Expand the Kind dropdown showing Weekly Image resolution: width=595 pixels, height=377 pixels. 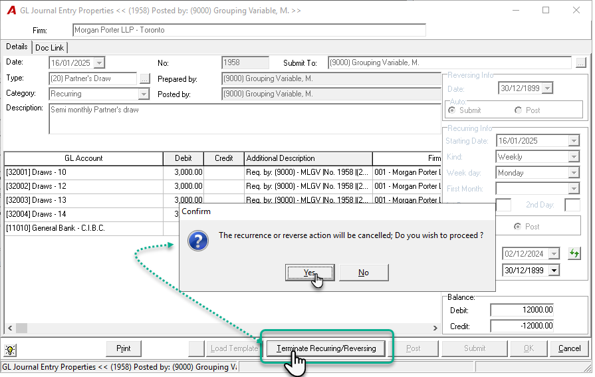(x=574, y=157)
